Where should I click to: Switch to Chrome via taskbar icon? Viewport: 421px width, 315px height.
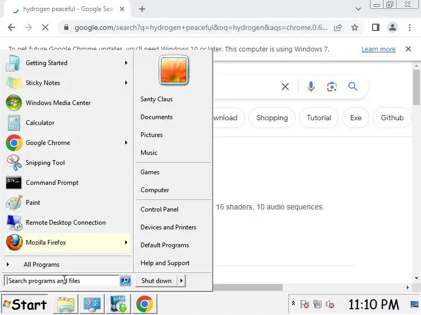click(x=144, y=304)
